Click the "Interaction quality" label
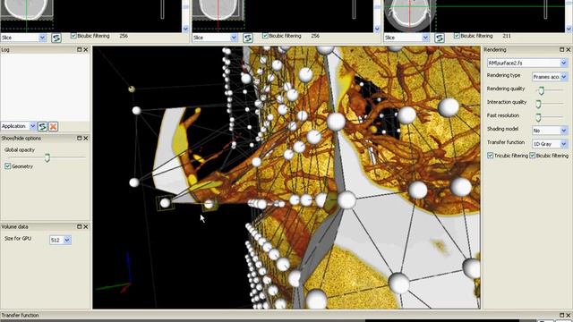 [507, 102]
